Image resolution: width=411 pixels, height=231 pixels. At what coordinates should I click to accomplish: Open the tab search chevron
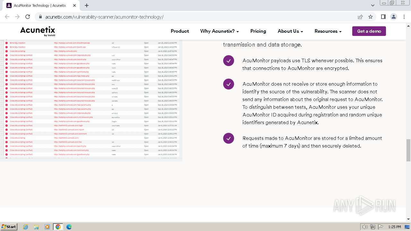[373, 5]
